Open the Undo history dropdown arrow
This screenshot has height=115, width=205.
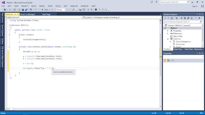click(x=33, y=10)
